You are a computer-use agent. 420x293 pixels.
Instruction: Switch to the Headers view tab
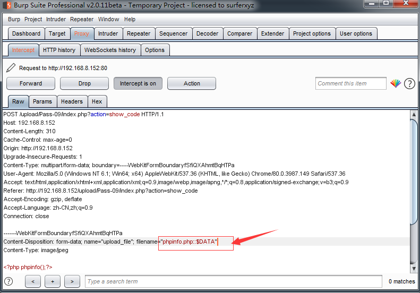point(72,101)
